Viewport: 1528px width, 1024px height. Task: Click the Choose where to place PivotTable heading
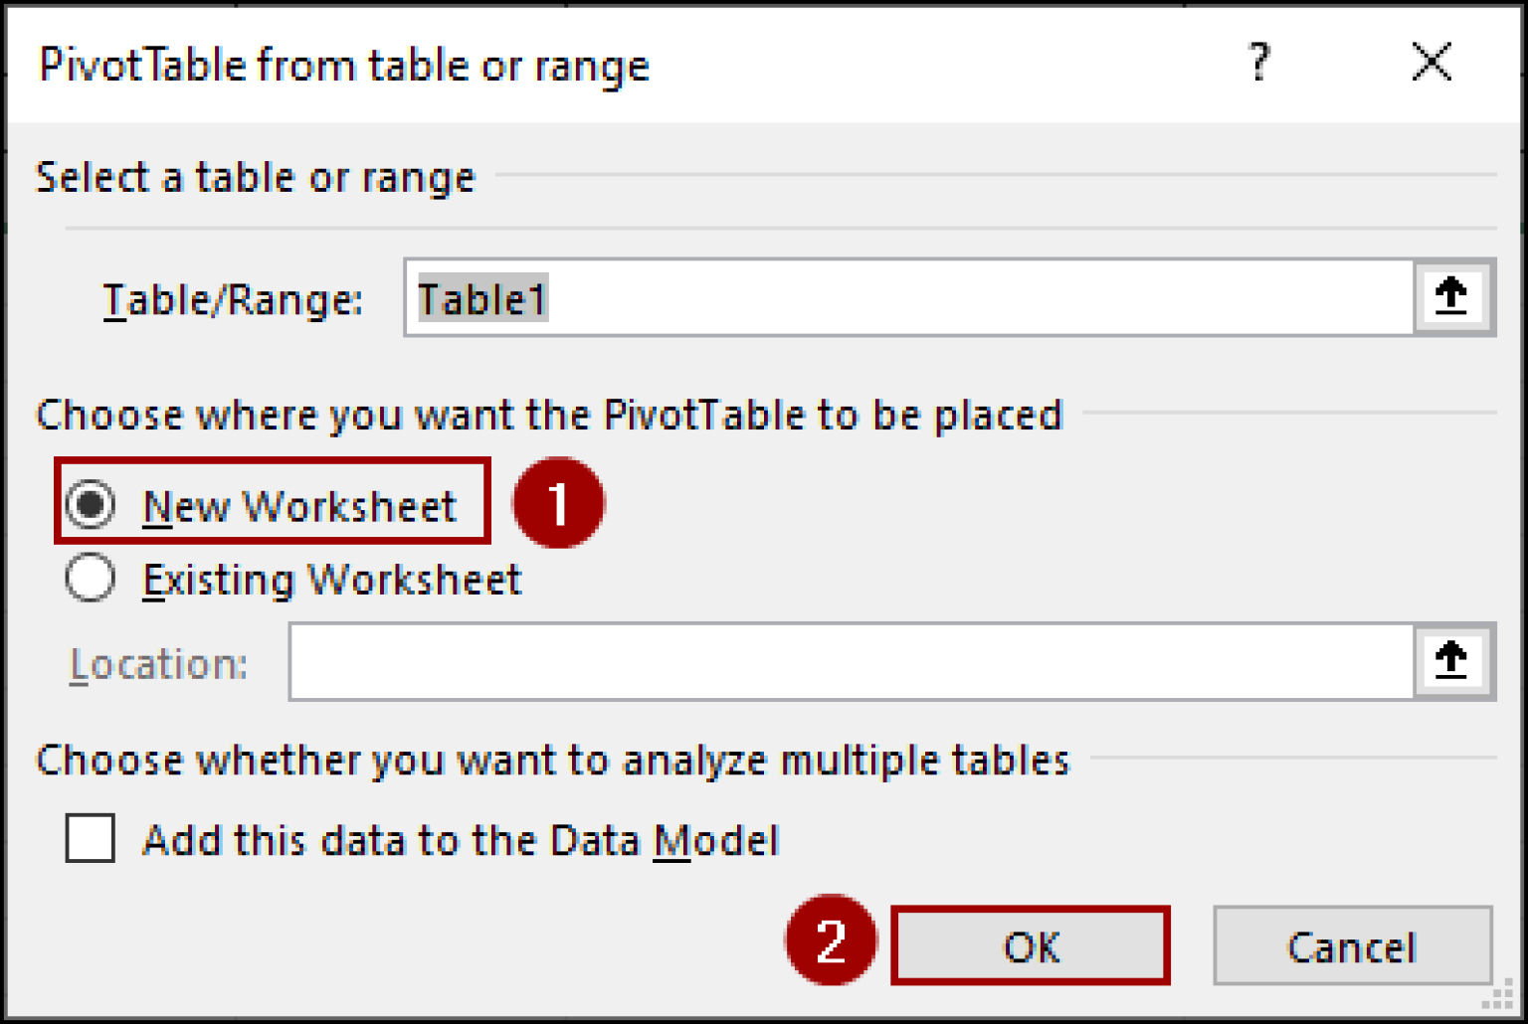[x=548, y=415]
